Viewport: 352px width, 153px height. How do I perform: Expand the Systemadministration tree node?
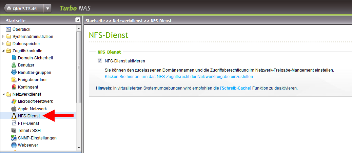3,37
